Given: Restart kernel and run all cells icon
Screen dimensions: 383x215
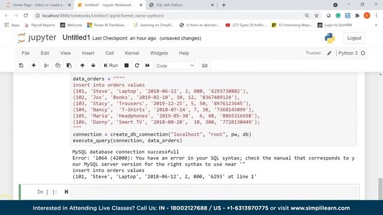Looking at the screenshot, I should (x=148, y=66).
